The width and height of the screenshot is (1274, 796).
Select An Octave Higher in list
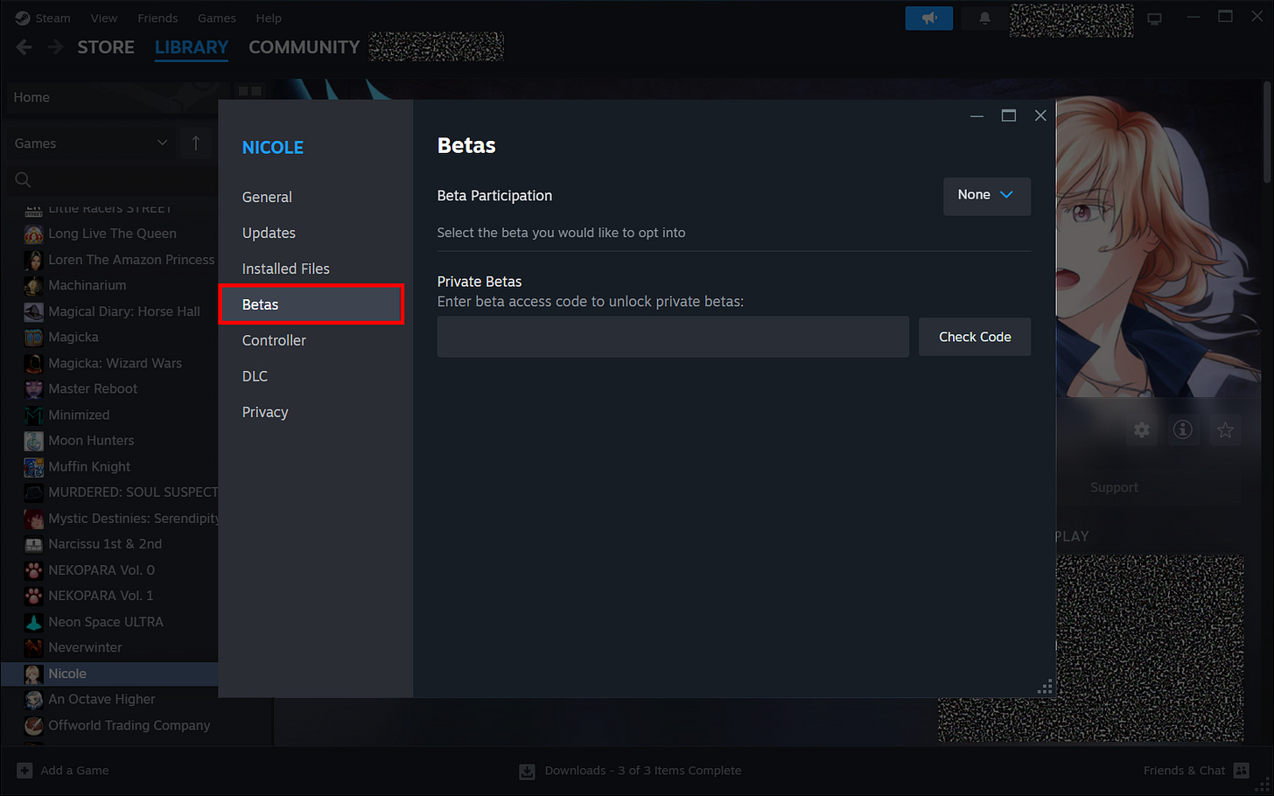(101, 700)
